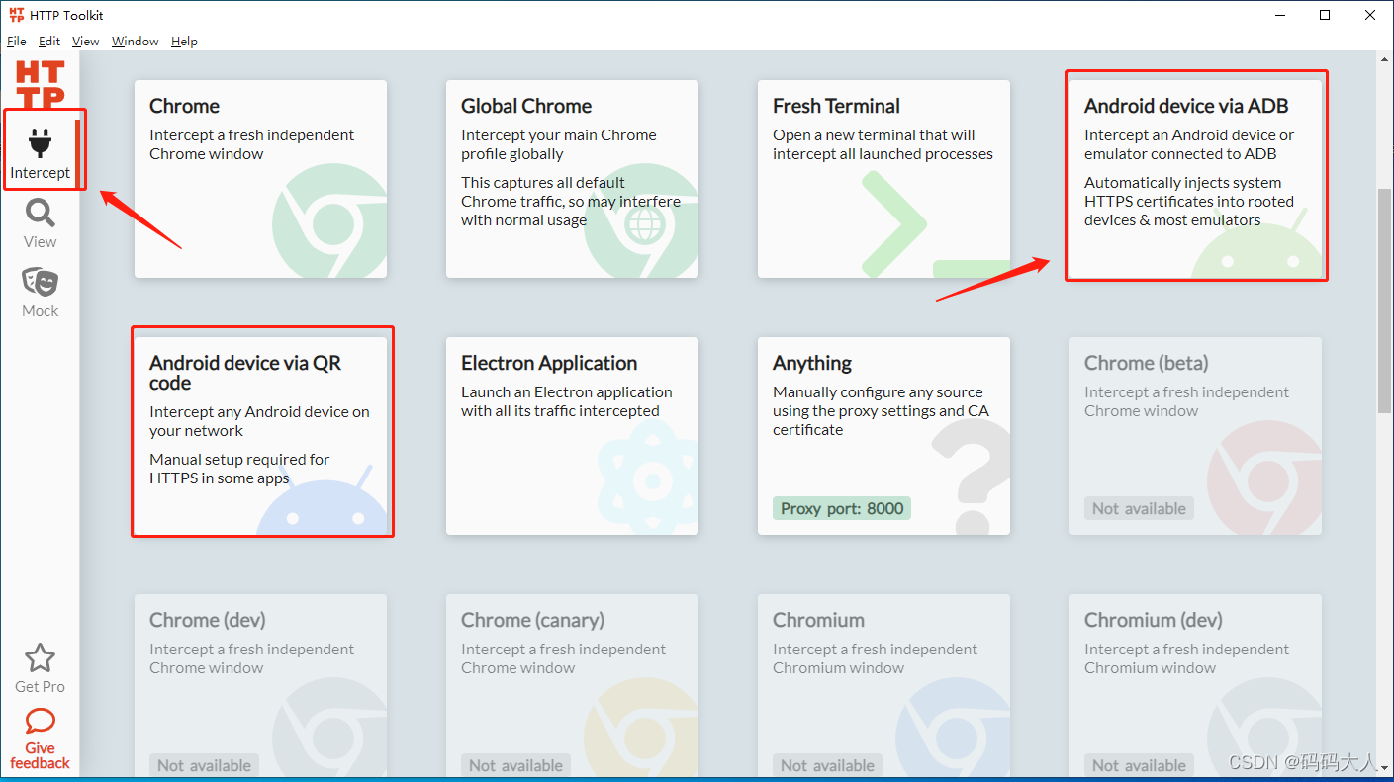Click the scrollbar down arrow
This screenshot has height=782, width=1394.
1385,768
